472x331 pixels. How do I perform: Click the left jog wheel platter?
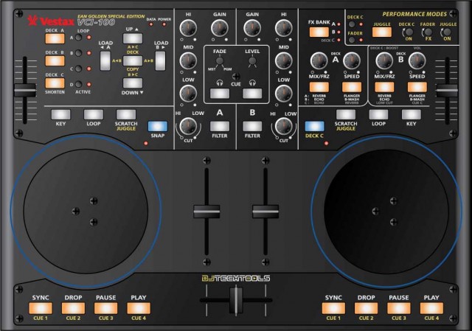click(83, 211)
